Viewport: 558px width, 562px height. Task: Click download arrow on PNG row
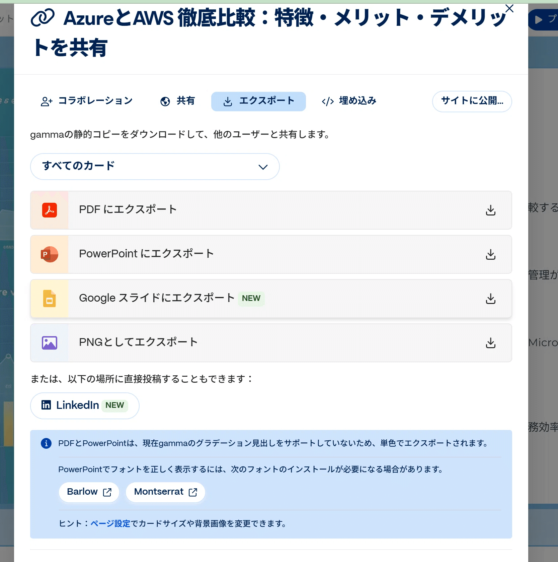pos(490,343)
